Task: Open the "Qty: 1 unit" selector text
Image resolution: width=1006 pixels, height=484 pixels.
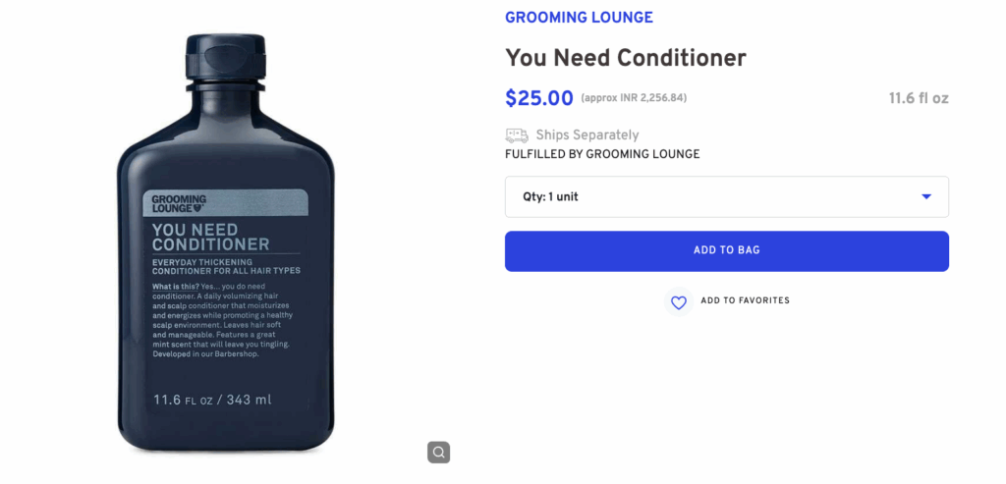Action: point(550,196)
